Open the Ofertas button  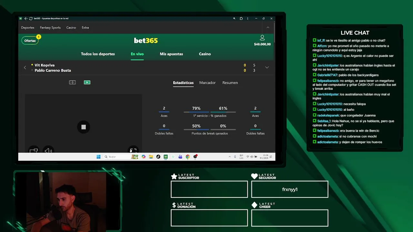click(30, 41)
